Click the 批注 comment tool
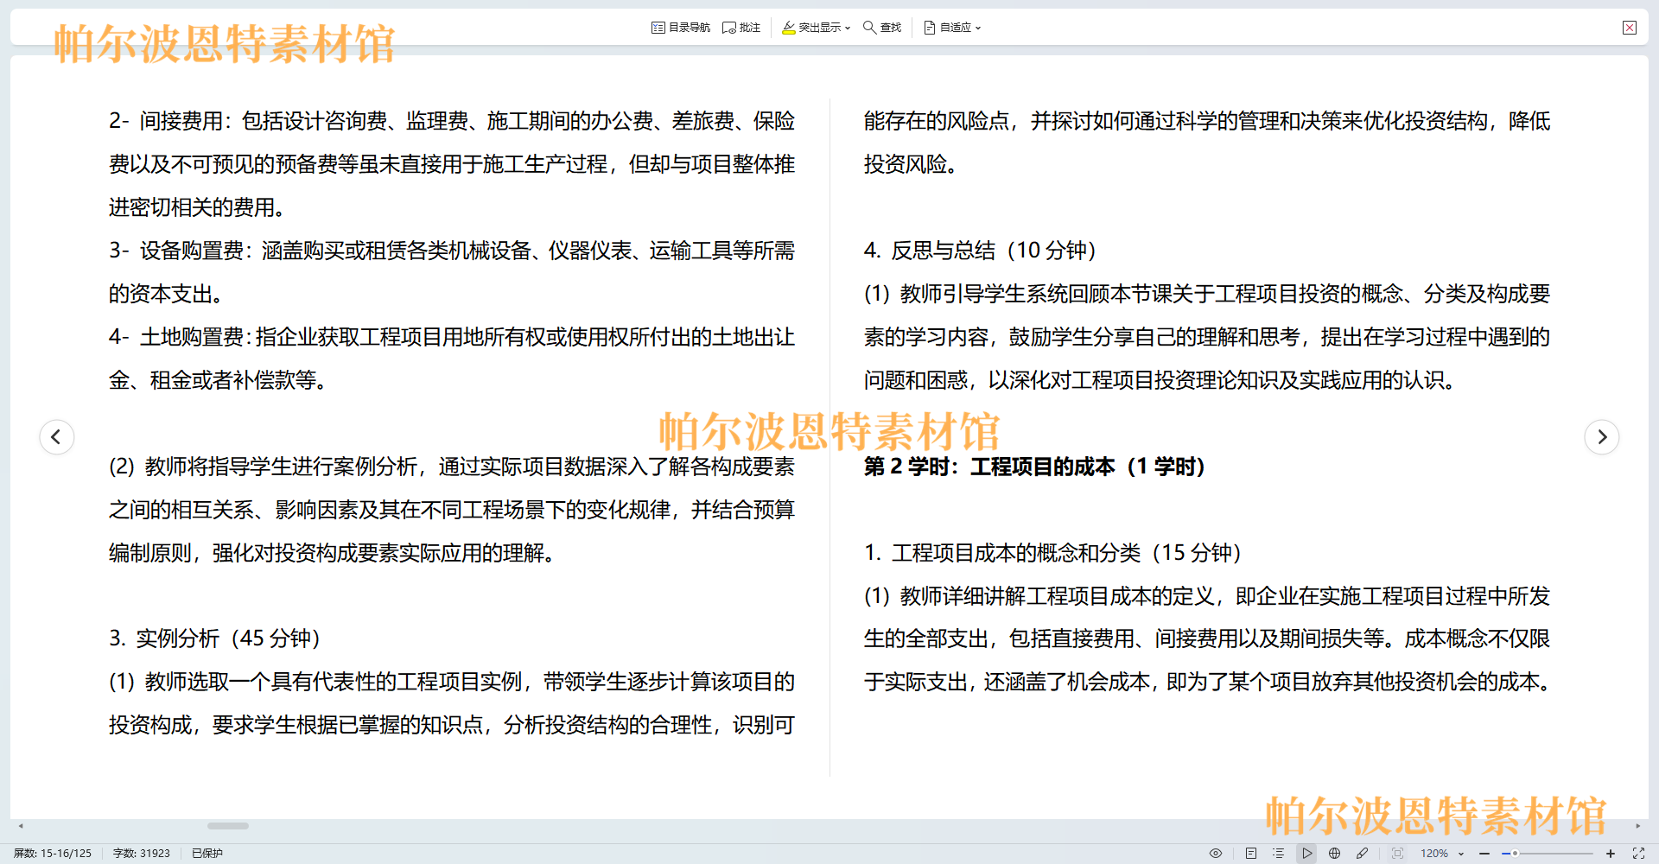 (x=741, y=28)
